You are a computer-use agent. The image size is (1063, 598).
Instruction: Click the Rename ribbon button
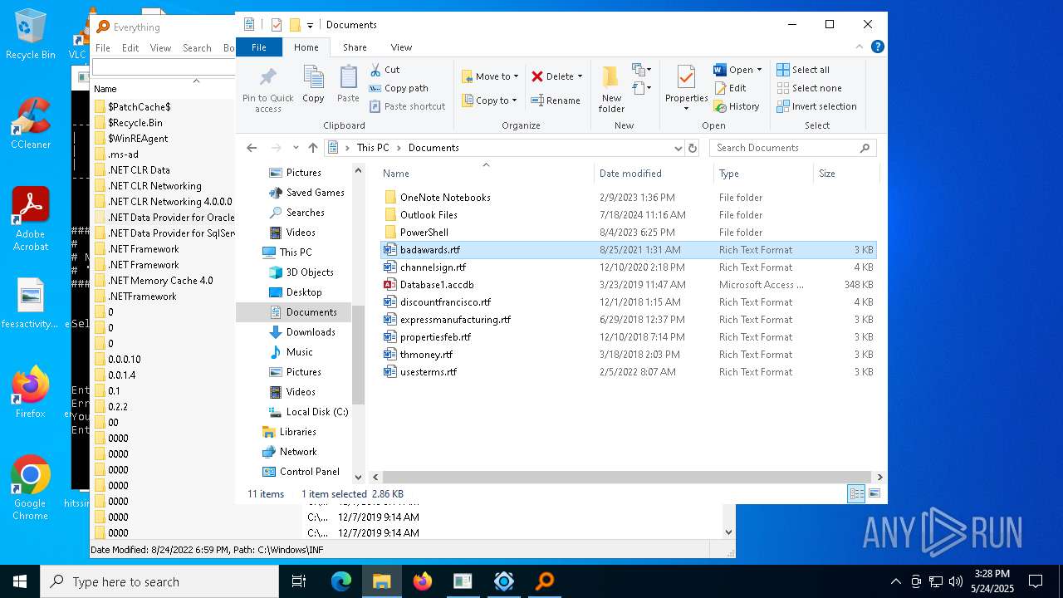pos(556,100)
